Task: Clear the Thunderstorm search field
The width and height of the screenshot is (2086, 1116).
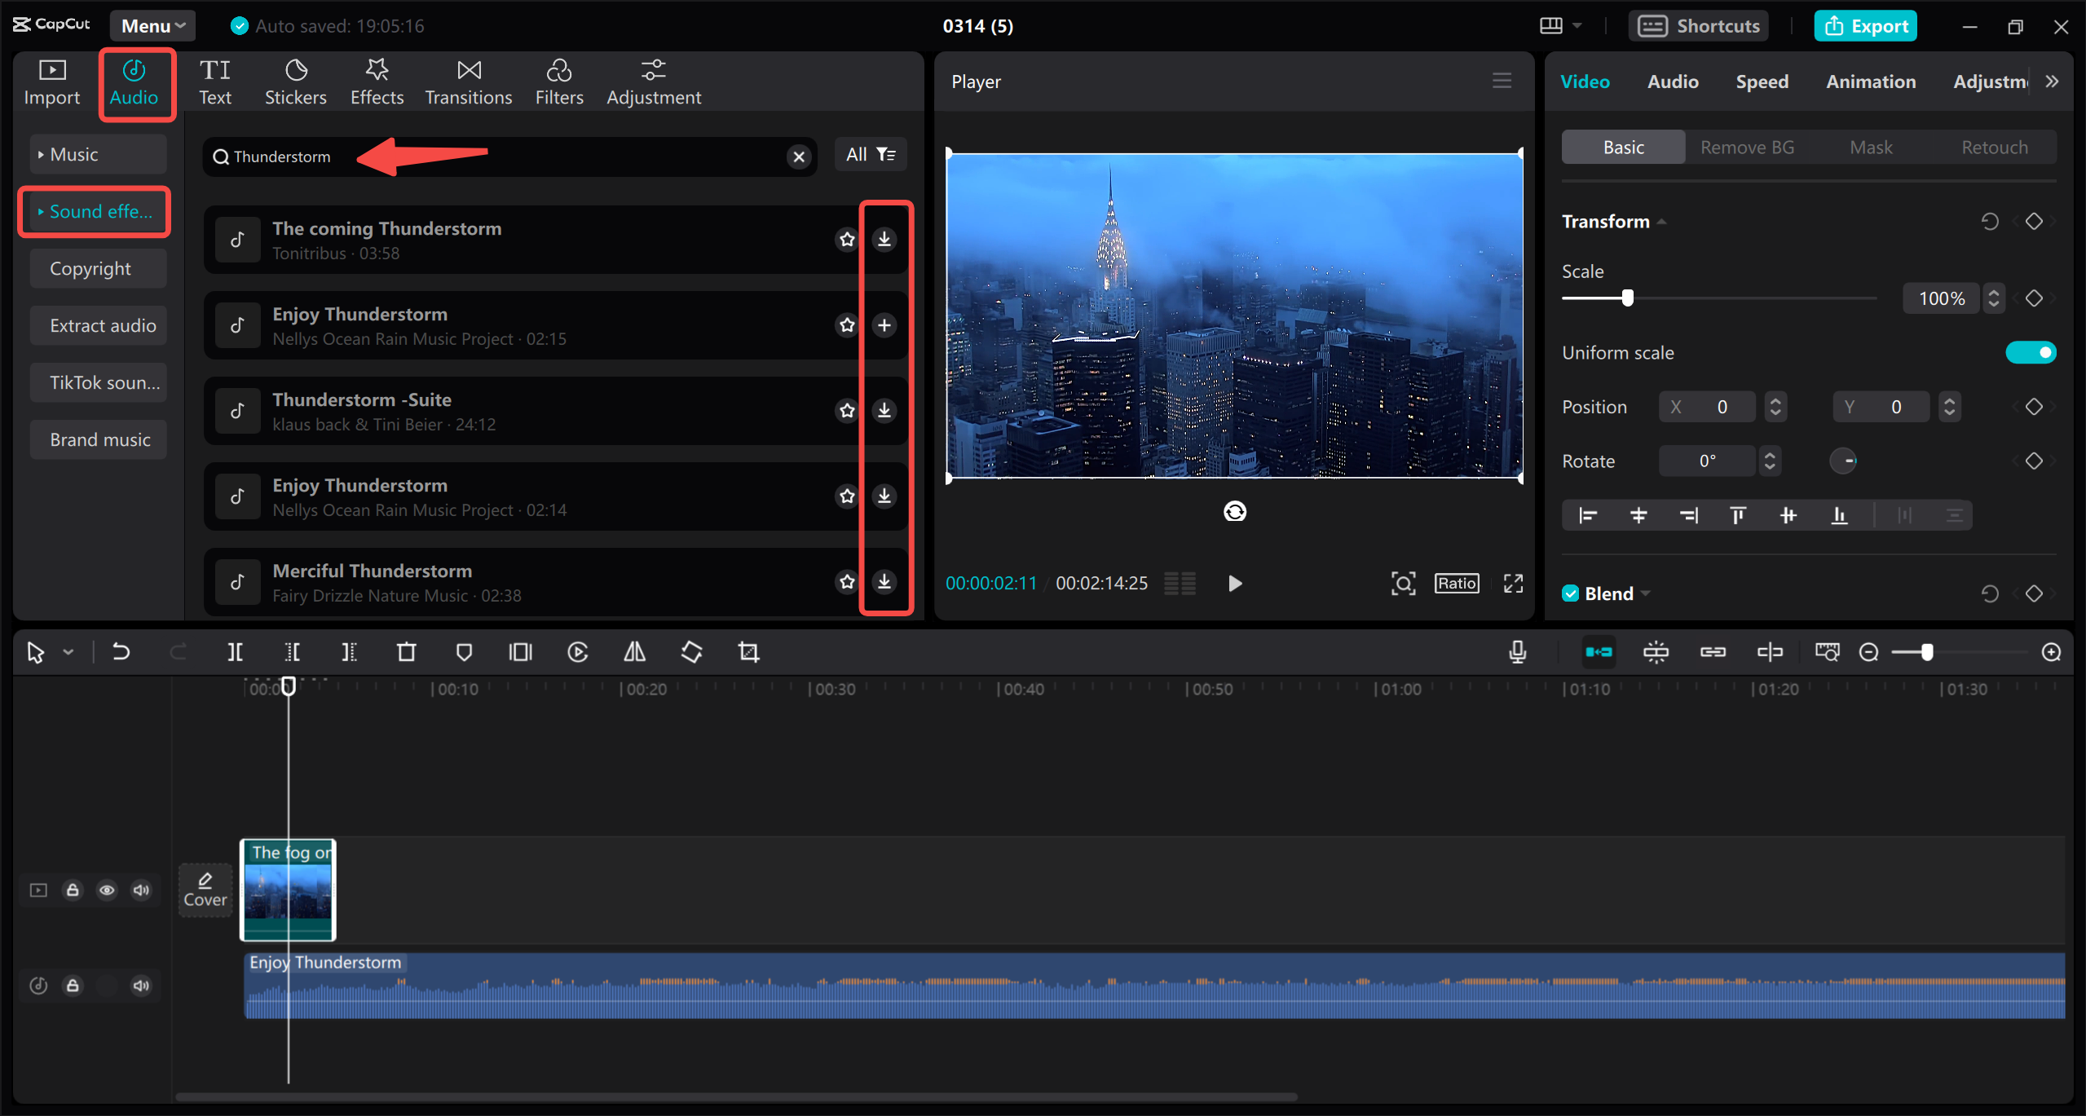Action: point(798,157)
